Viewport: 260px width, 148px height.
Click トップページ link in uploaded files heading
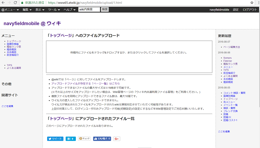click(61, 118)
